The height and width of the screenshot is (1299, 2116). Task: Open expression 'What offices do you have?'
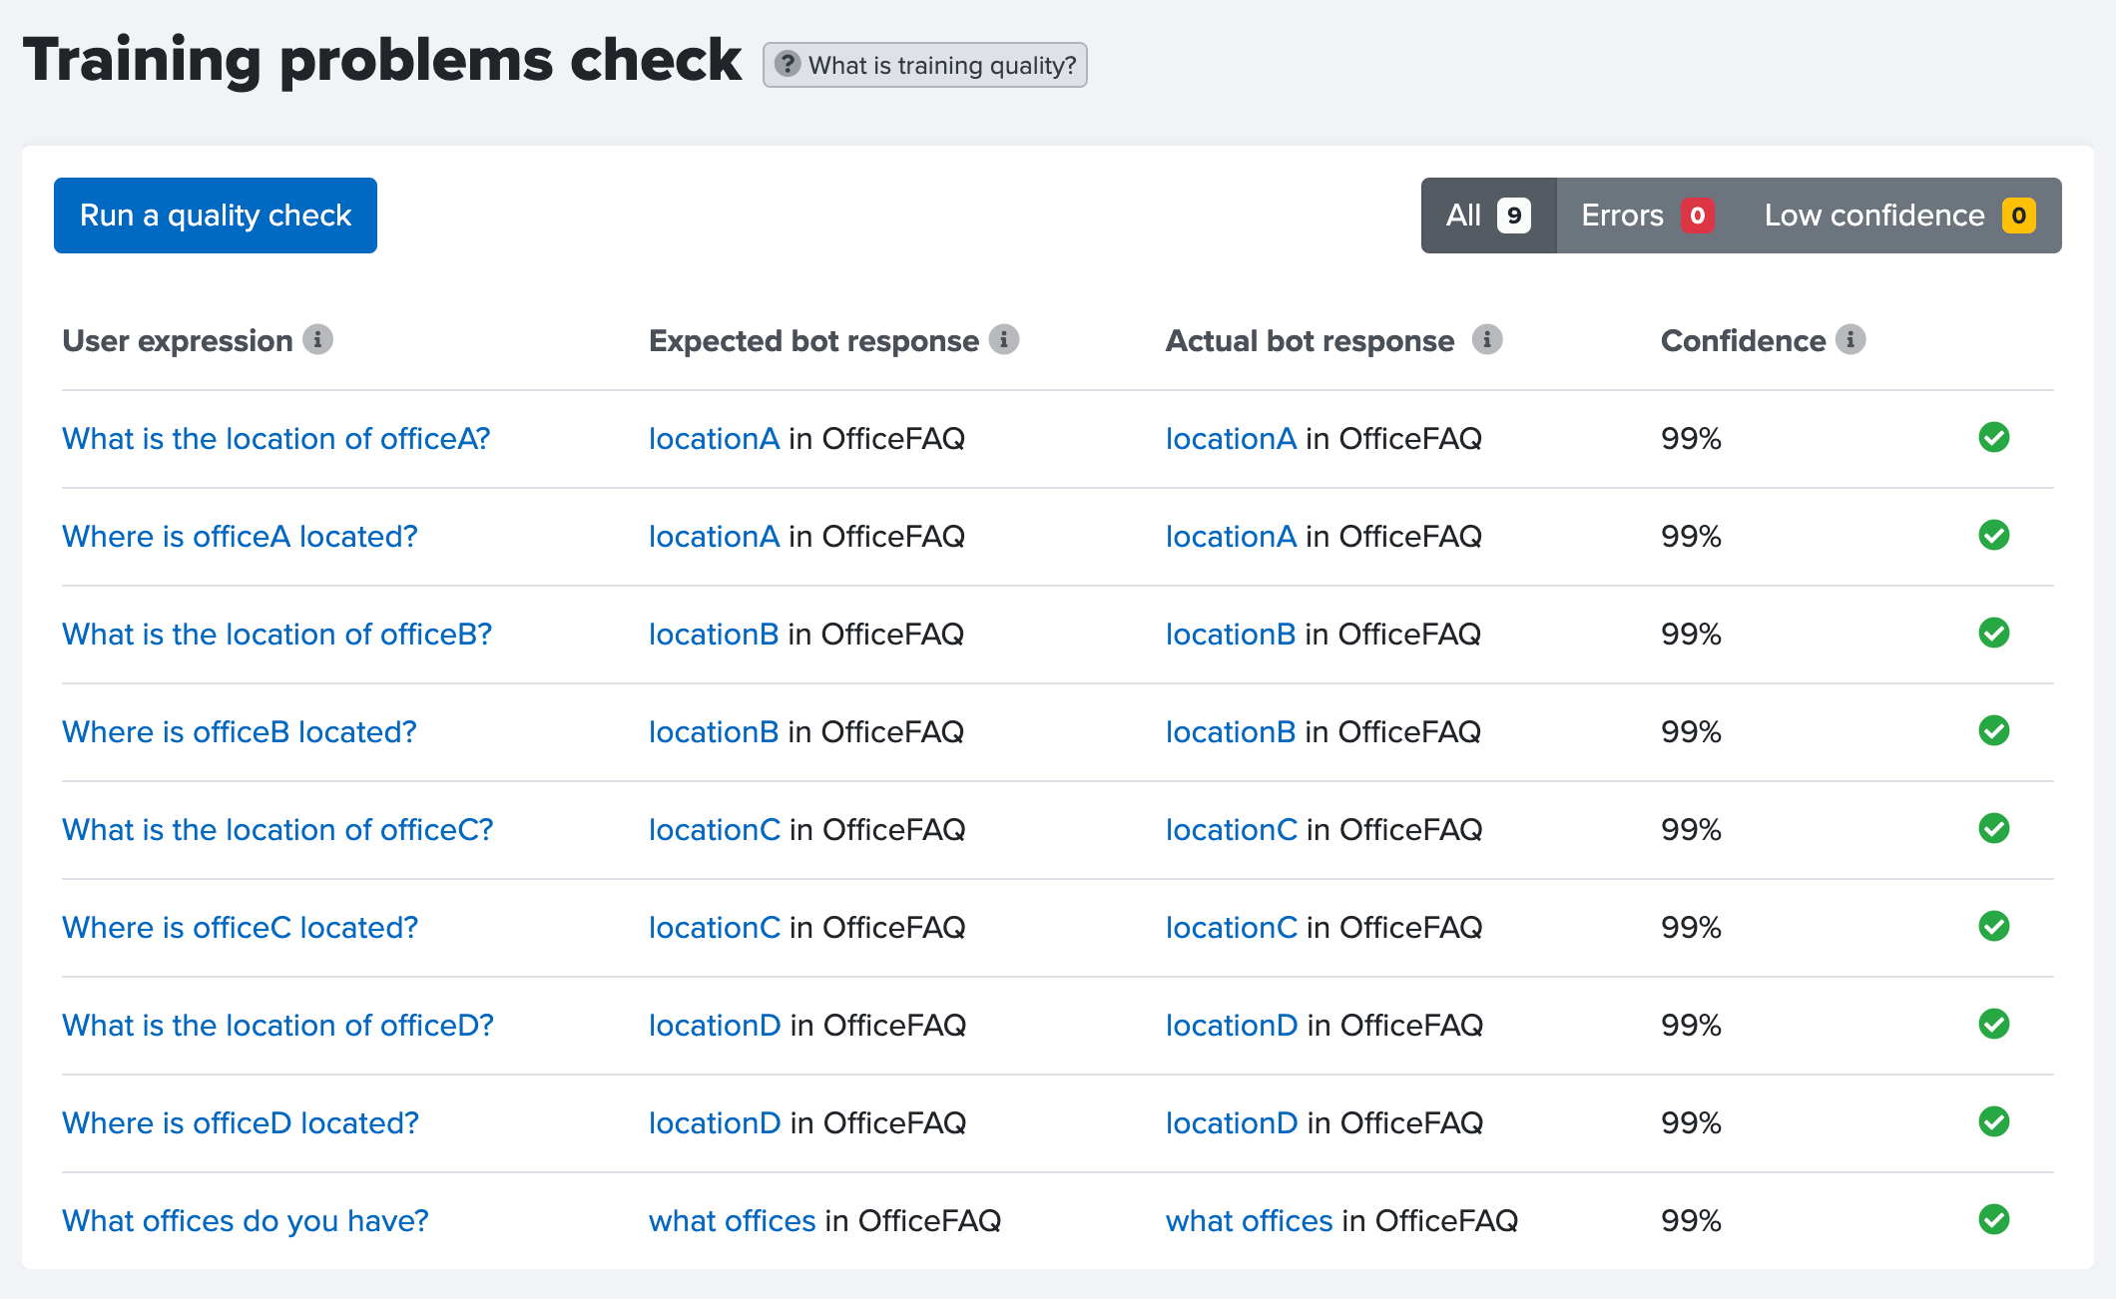click(x=246, y=1221)
